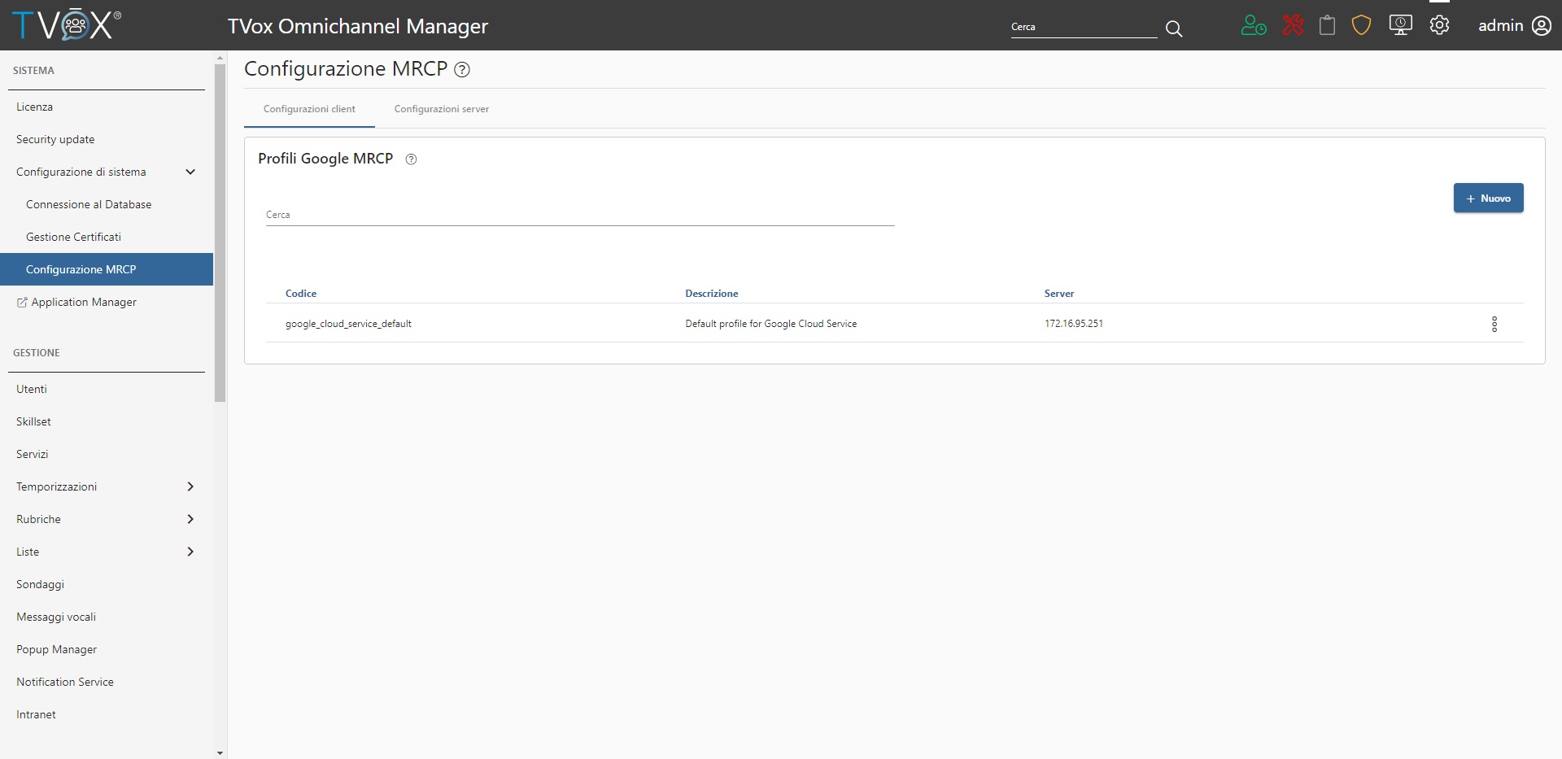
Task: Select Configurazione MRCP in sidebar
Action: pos(107,269)
